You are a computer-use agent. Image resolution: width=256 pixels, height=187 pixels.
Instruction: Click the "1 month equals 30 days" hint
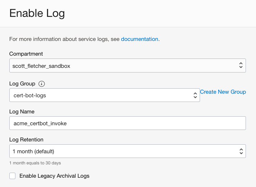coord(35,163)
